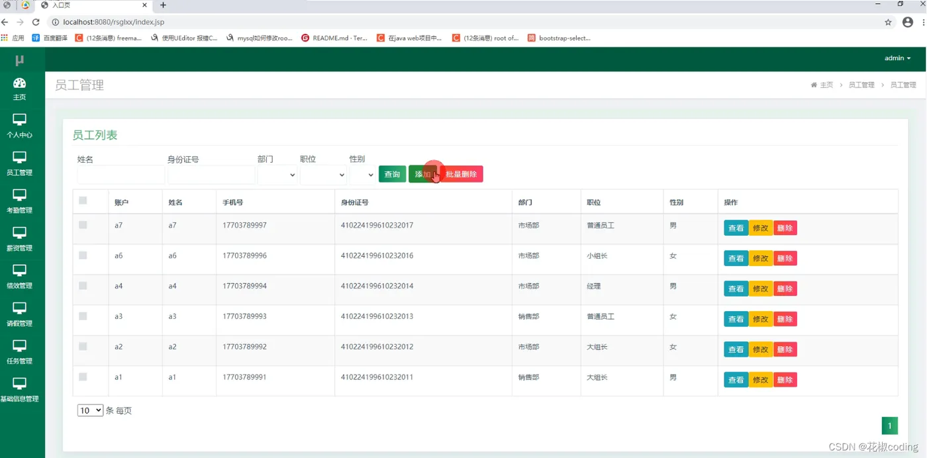Open 任务管理 monitor icon in sidebar
The width and height of the screenshot is (927, 458).
pyautogui.click(x=19, y=346)
